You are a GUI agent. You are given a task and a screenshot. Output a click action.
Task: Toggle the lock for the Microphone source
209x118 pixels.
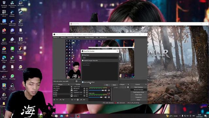87,88
